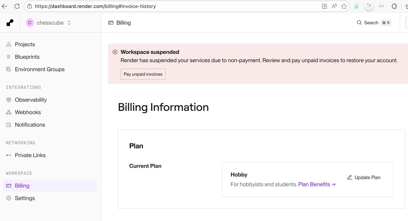Click the Environment Groups icon
The width and height of the screenshot is (408, 221).
click(x=9, y=69)
